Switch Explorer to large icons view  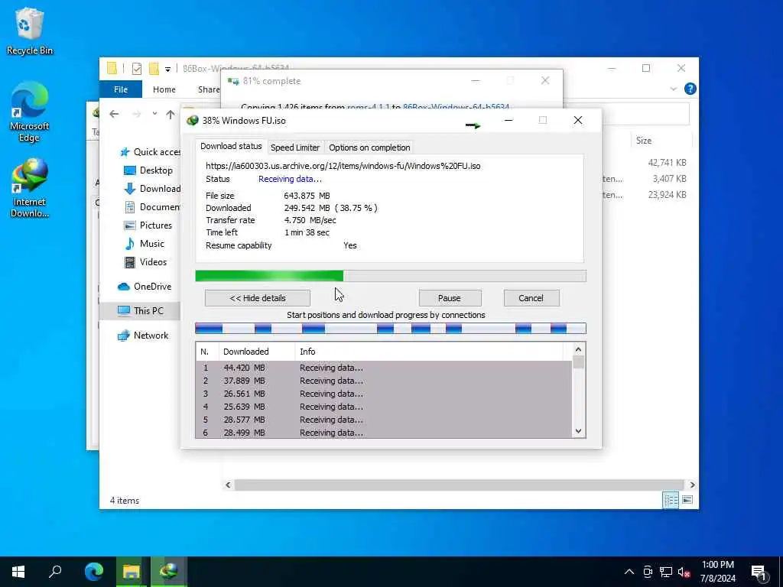[687, 500]
